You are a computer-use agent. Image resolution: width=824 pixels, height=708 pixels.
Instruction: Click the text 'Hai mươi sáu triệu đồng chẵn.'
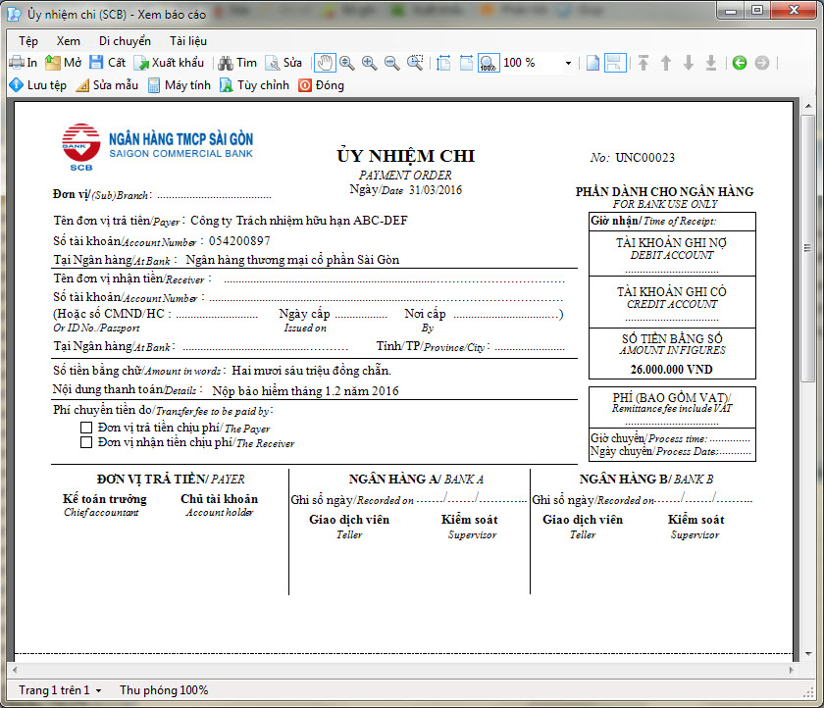pyautogui.click(x=312, y=371)
